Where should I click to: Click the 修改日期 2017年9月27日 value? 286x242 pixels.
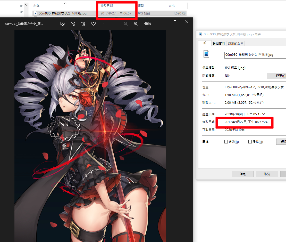246,122
